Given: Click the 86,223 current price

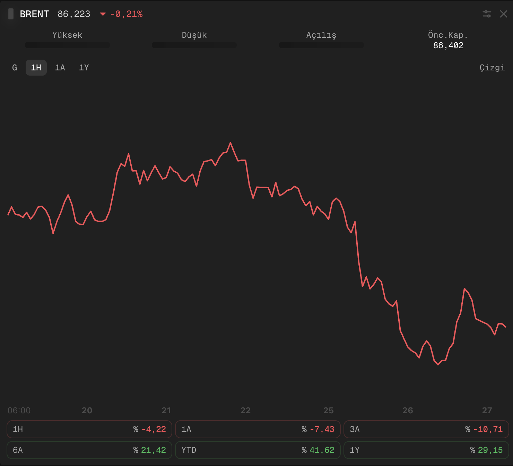Looking at the screenshot, I should click(74, 14).
